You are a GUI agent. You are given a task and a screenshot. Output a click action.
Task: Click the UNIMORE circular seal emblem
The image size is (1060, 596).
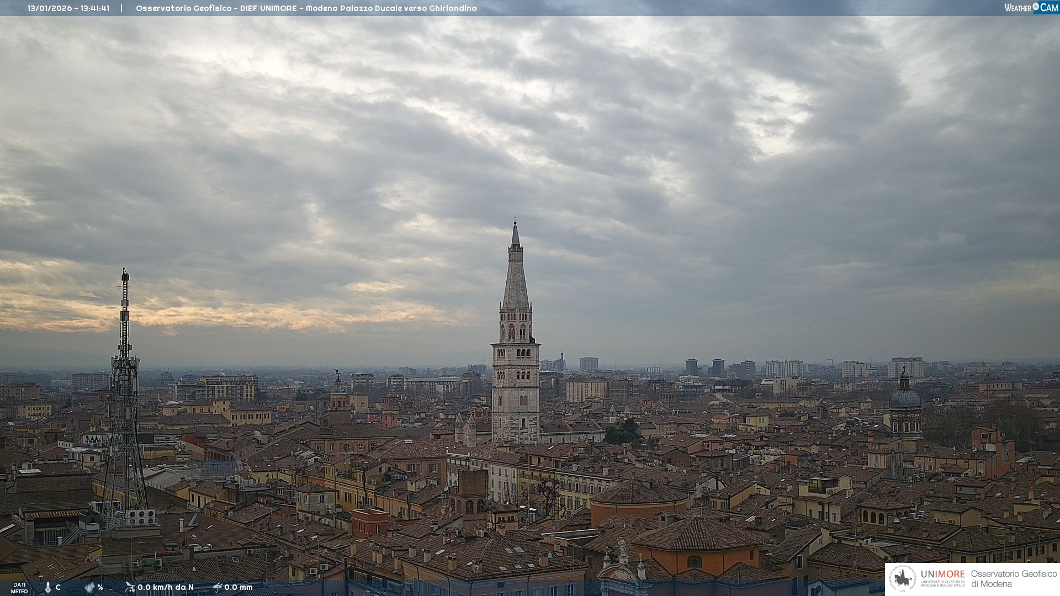coord(903,578)
